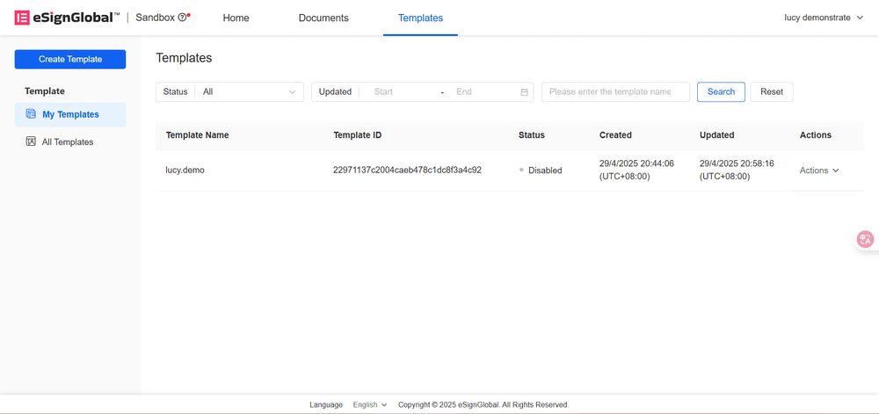The width and height of the screenshot is (879, 414).
Task: Open the Status filter dropdown
Action: click(249, 92)
